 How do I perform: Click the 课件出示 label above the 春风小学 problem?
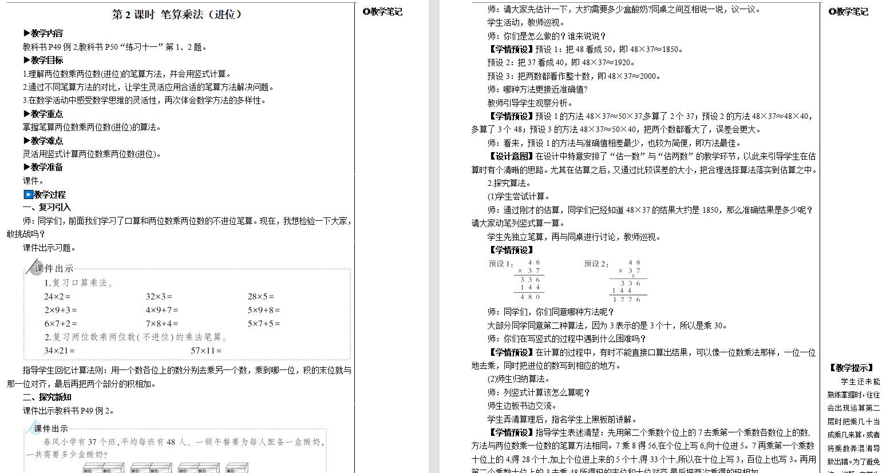(50, 428)
